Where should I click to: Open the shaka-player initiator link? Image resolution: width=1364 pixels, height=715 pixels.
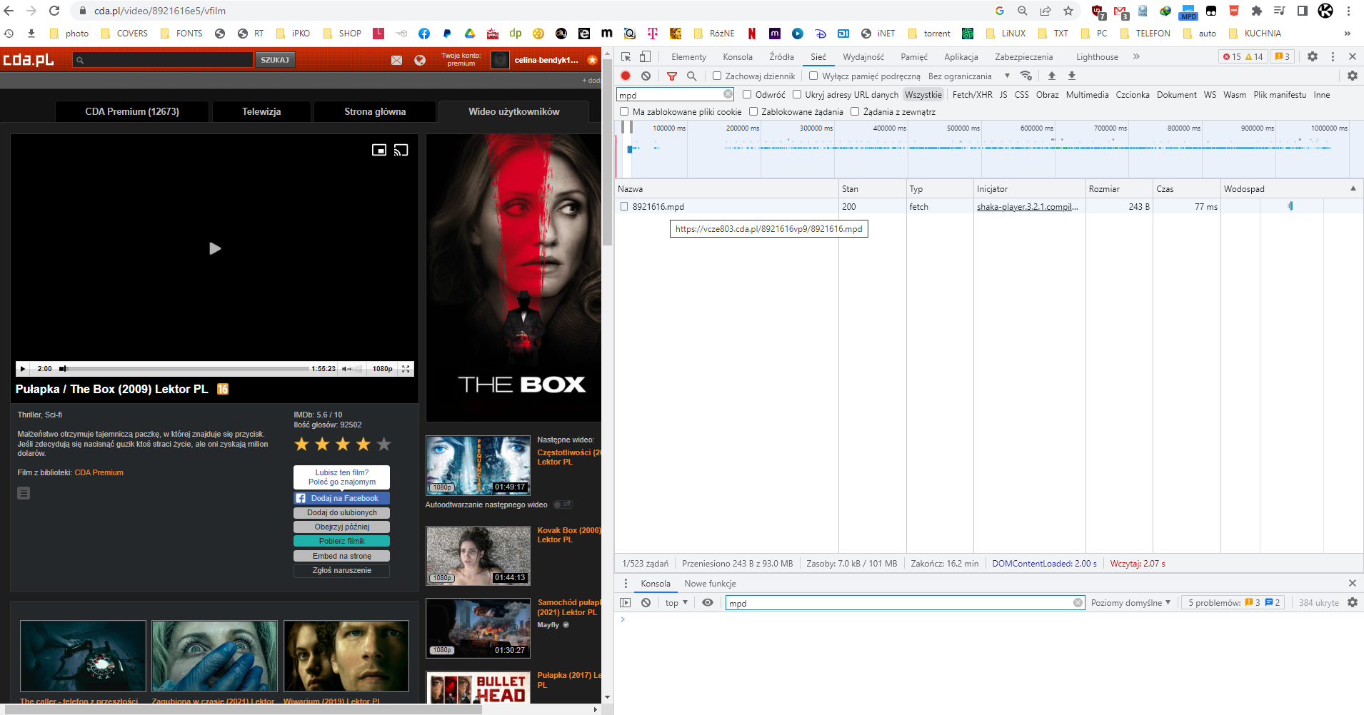pos(1027,207)
